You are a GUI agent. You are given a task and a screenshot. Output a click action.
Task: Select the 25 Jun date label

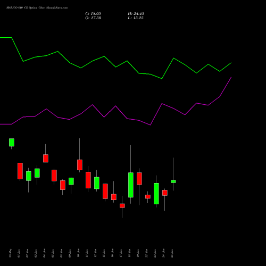pos(172,253)
